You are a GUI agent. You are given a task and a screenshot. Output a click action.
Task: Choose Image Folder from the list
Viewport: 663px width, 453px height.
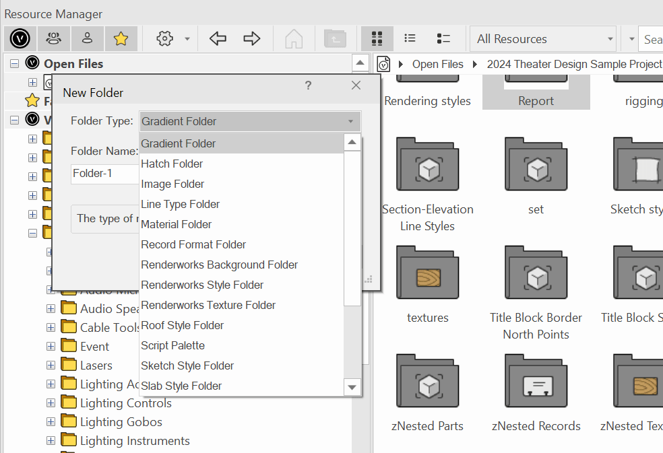241,184
